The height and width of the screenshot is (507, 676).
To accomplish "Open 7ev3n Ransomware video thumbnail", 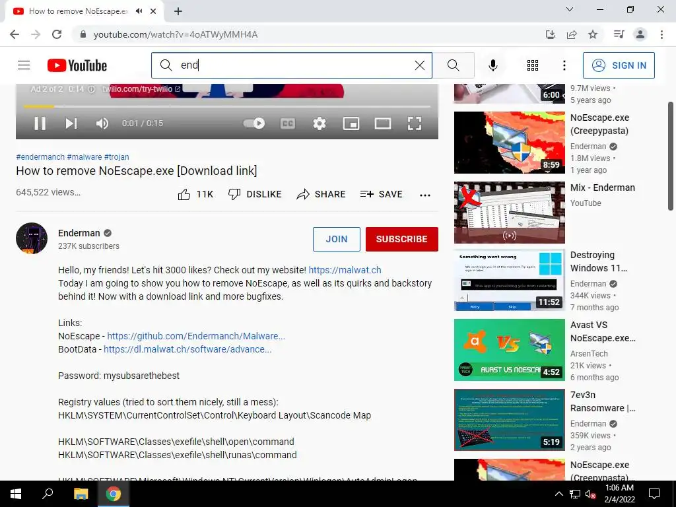I will coord(509,420).
